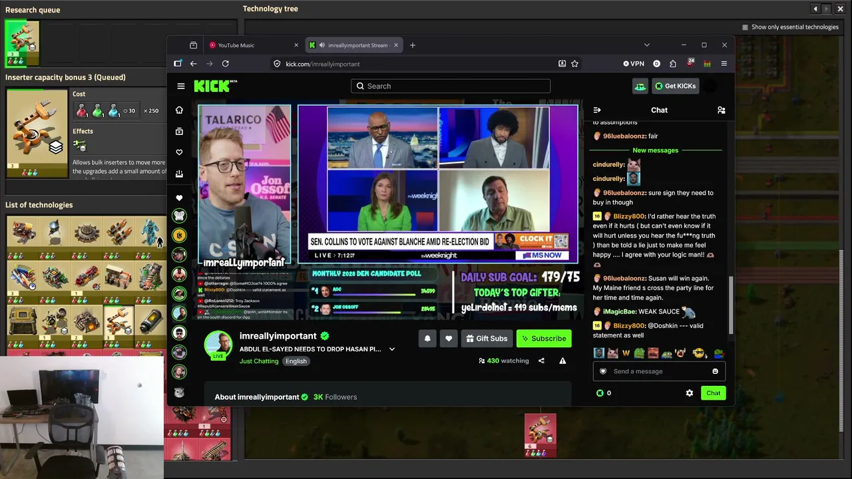Follow channel with the heart button
The width and height of the screenshot is (852, 479).
[x=449, y=339]
